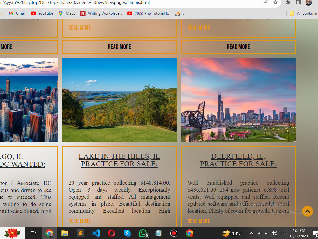Click the partially visible left MORE button

click(x=29, y=47)
